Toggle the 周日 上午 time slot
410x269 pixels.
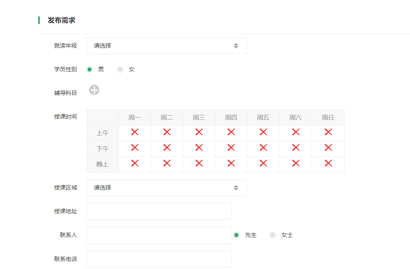[x=328, y=132]
